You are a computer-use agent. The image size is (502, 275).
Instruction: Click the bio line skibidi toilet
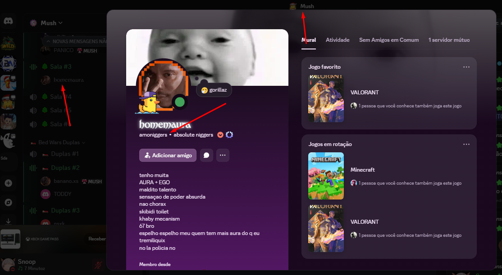point(154,212)
